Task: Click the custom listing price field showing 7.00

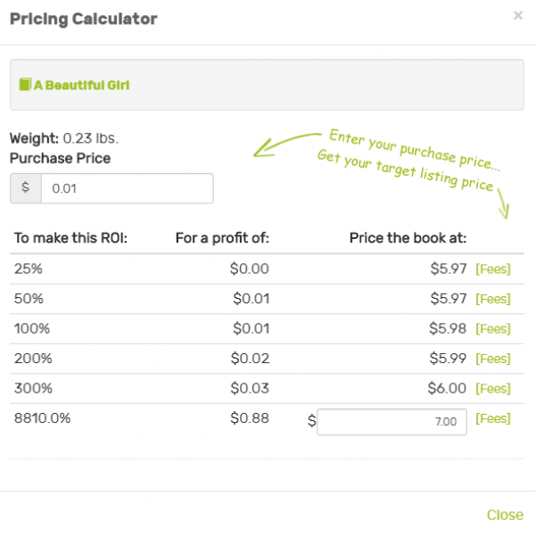Action: [x=391, y=421]
